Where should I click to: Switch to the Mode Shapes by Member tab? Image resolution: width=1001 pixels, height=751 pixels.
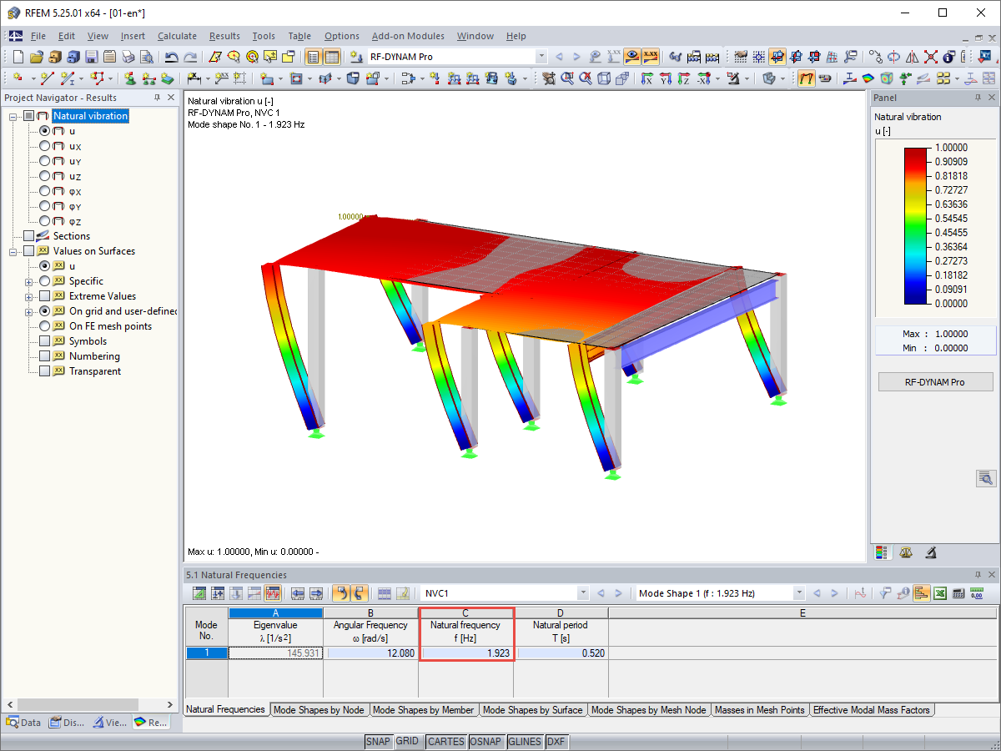pyautogui.click(x=424, y=709)
